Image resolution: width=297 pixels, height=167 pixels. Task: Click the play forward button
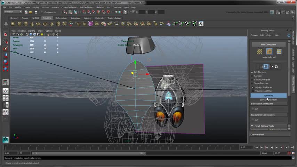[276, 148]
